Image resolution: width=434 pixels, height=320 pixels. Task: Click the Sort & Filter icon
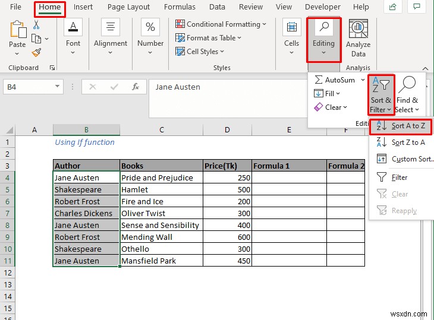[x=381, y=85]
